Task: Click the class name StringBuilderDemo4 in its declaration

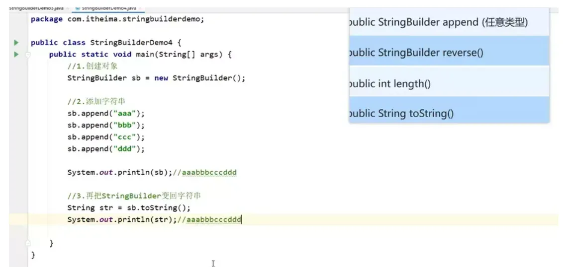Action: tap(132, 43)
